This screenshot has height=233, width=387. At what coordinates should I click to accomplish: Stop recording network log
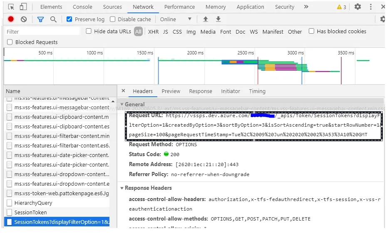pos(11,19)
